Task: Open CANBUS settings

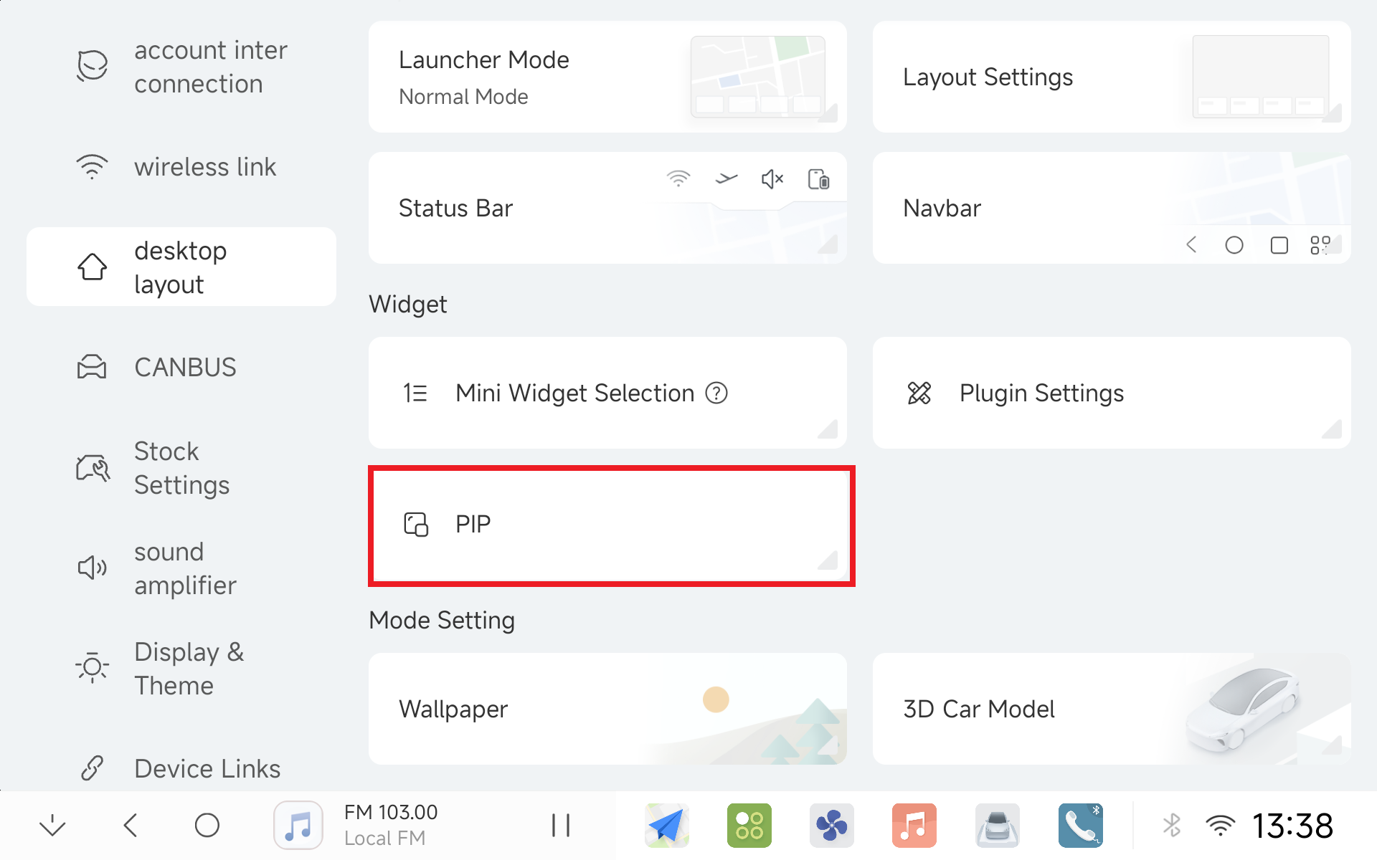Action: click(x=181, y=368)
